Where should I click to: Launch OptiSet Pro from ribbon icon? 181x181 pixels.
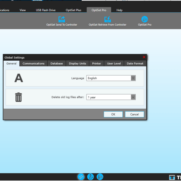point(144,19)
